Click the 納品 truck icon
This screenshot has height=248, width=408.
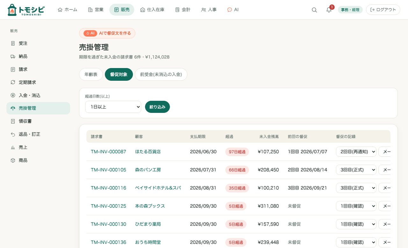pyautogui.click(x=13, y=56)
